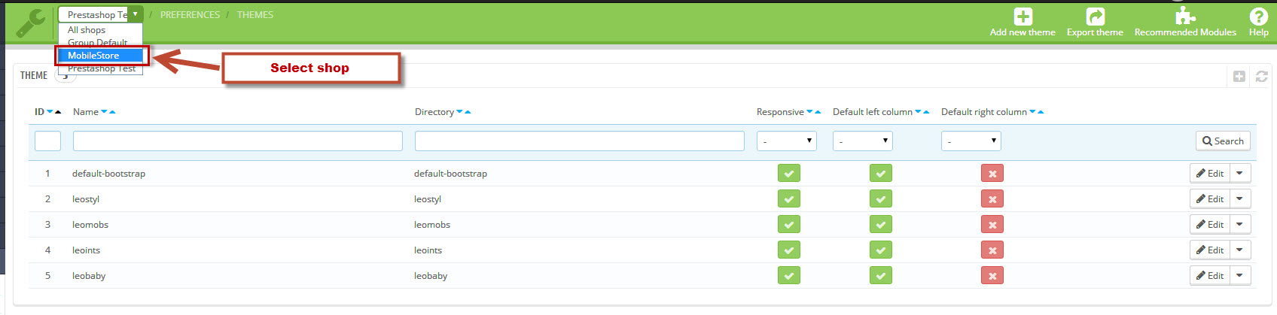The height and width of the screenshot is (315, 1277).
Task: Edit the leoints theme
Action: (1209, 250)
